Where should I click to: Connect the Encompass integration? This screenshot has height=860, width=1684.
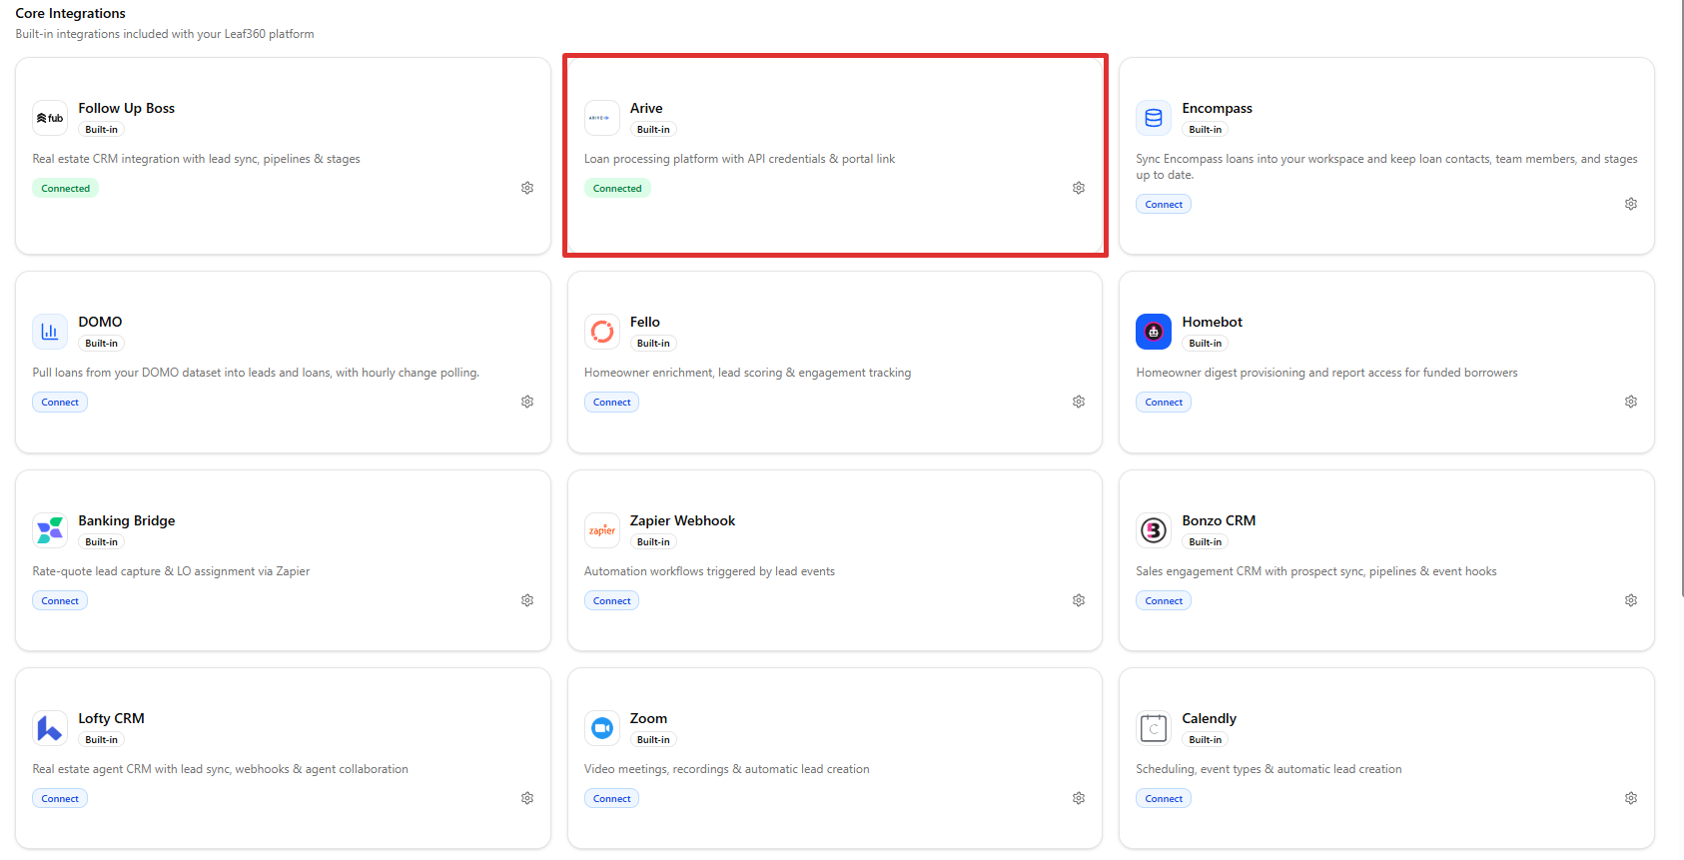[x=1164, y=204]
